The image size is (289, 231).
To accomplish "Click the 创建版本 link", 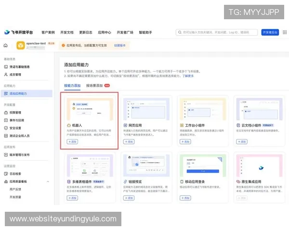I will [x=120, y=46].
